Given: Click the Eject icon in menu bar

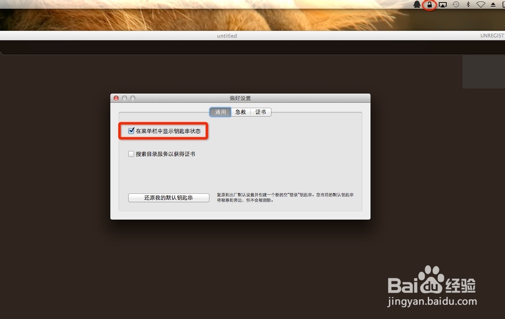Looking at the screenshot, I should coord(493,5).
